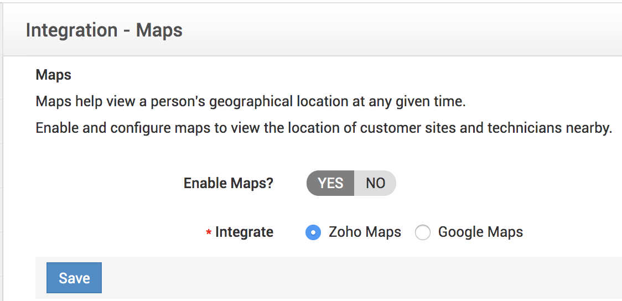The image size is (622, 301).
Task: Click the 'Enable Maps?' field label
Action: pyautogui.click(x=229, y=183)
